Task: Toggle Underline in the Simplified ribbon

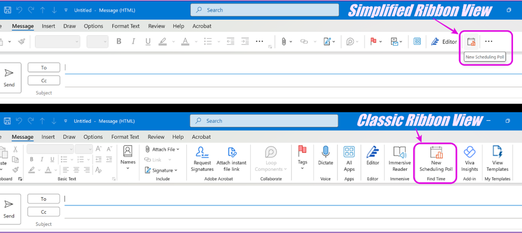Action: click(x=148, y=41)
